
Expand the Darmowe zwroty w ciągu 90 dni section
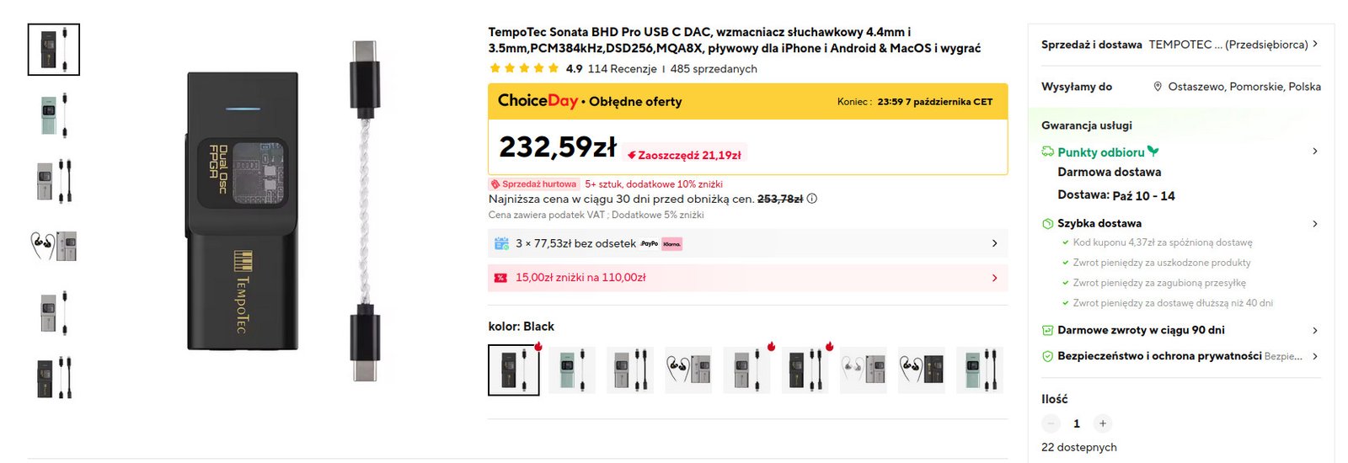pos(1314,331)
